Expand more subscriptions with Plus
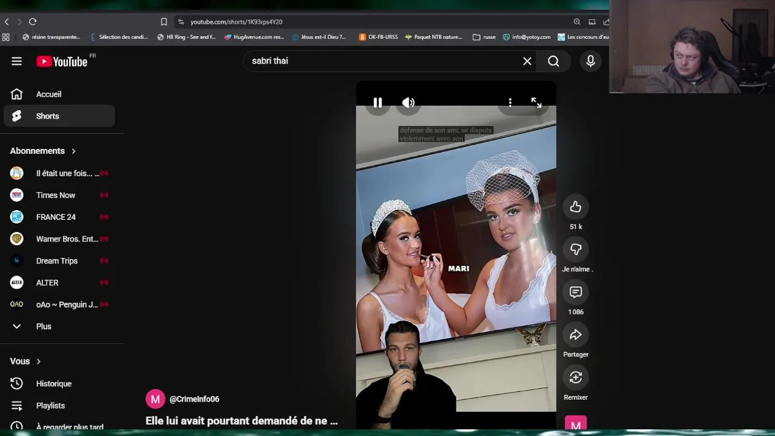 [59, 326]
